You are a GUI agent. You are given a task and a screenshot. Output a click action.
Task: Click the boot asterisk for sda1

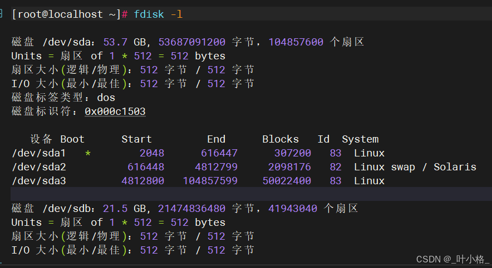click(x=88, y=153)
